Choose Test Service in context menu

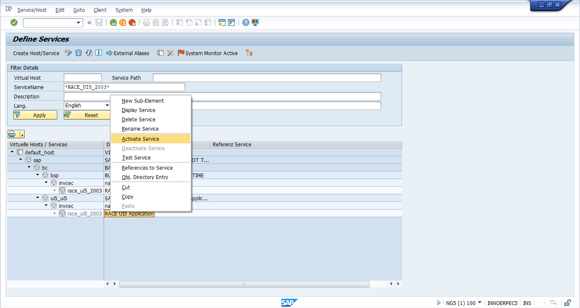tap(136, 158)
